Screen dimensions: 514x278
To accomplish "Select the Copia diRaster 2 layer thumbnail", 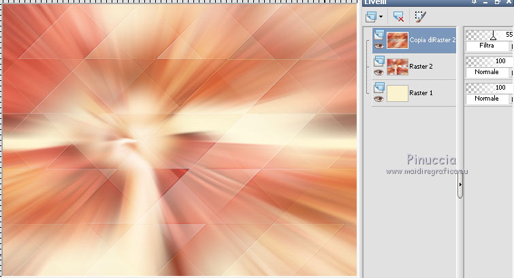I will pos(398,40).
